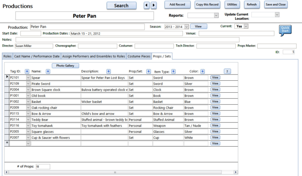
Task: Open the Quick Start speech bubble
Action: [285, 30]
